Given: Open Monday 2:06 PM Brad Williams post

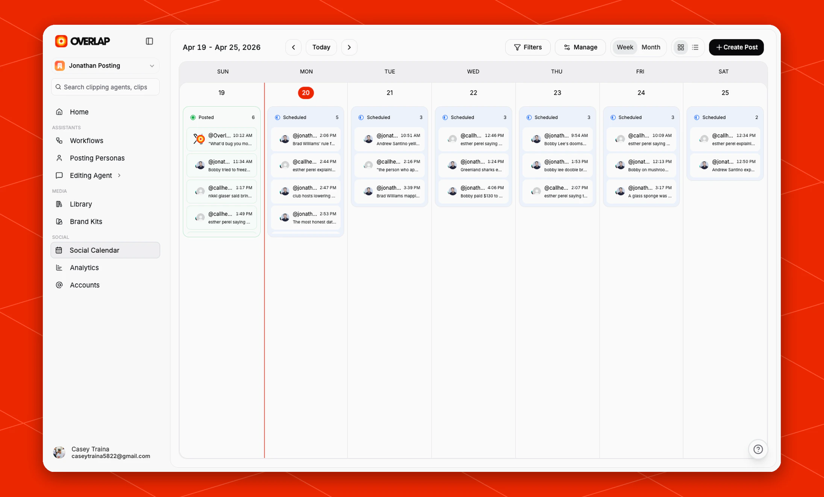Looking at the screenshot, I should 306,139.
